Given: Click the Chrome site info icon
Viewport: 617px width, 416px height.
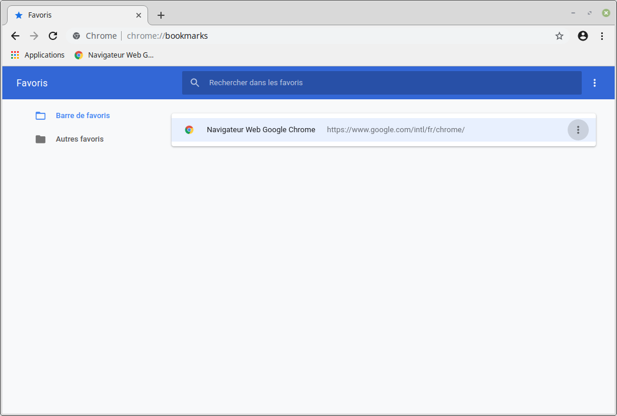Looking at the screenshot, I should pyautogui.click(x=76, y=36).
